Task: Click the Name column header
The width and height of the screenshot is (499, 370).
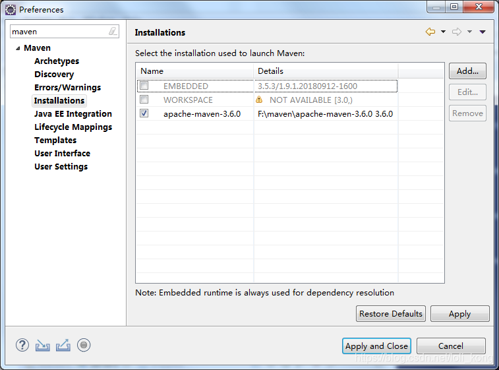Action: [x=194, y=71]
